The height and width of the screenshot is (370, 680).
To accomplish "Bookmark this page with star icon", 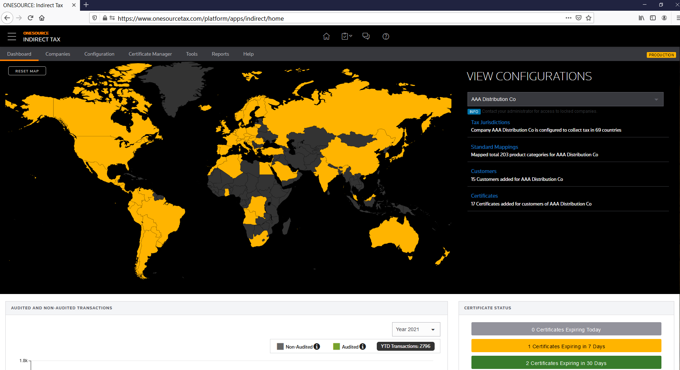I will pos(589,18).
